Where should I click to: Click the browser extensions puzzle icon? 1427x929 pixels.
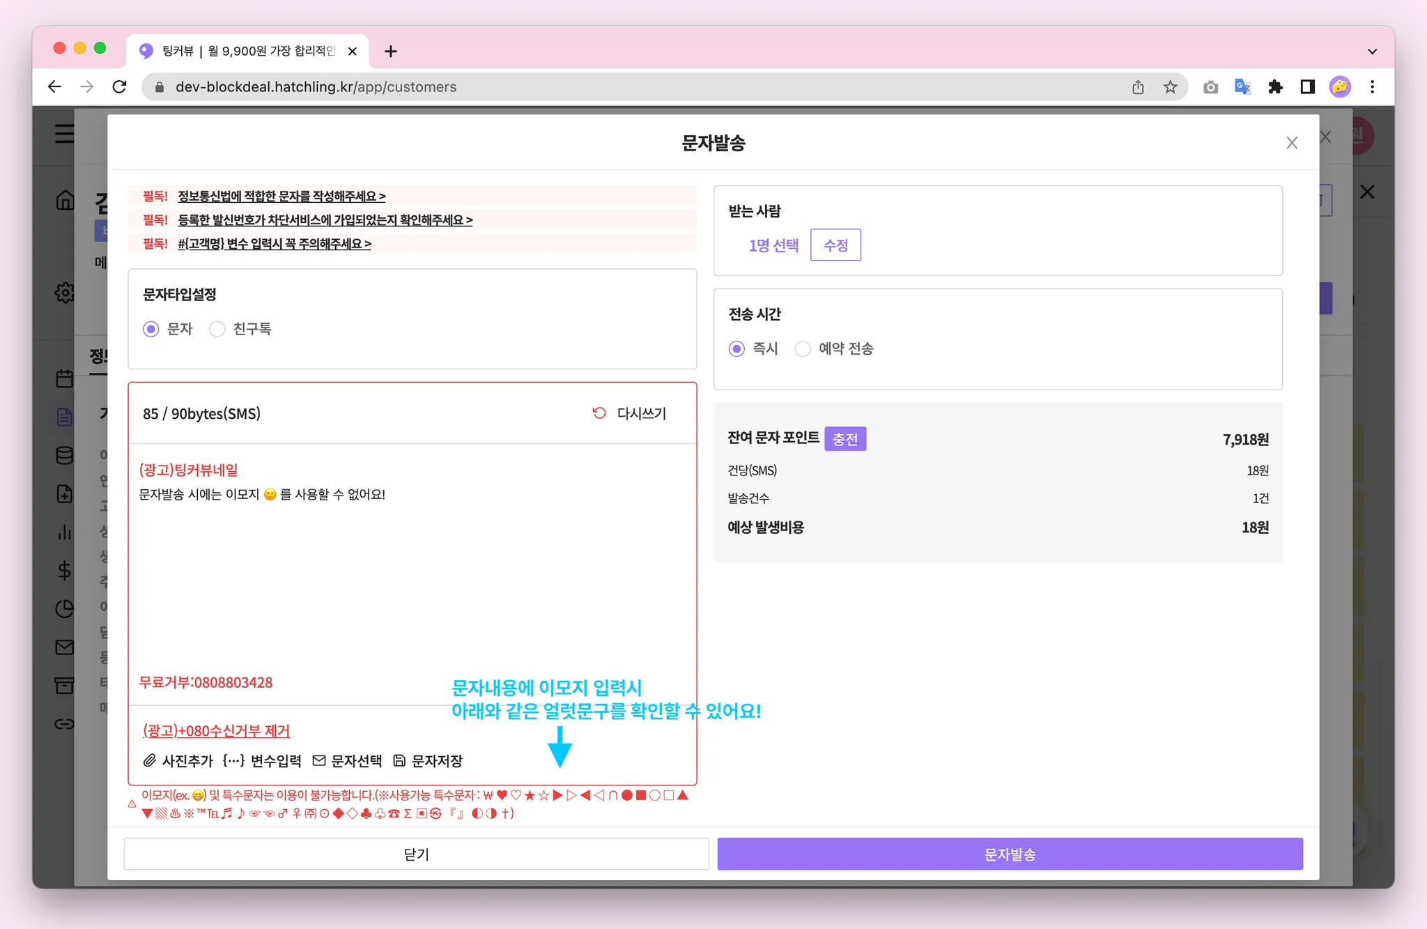coord(1275,87)
